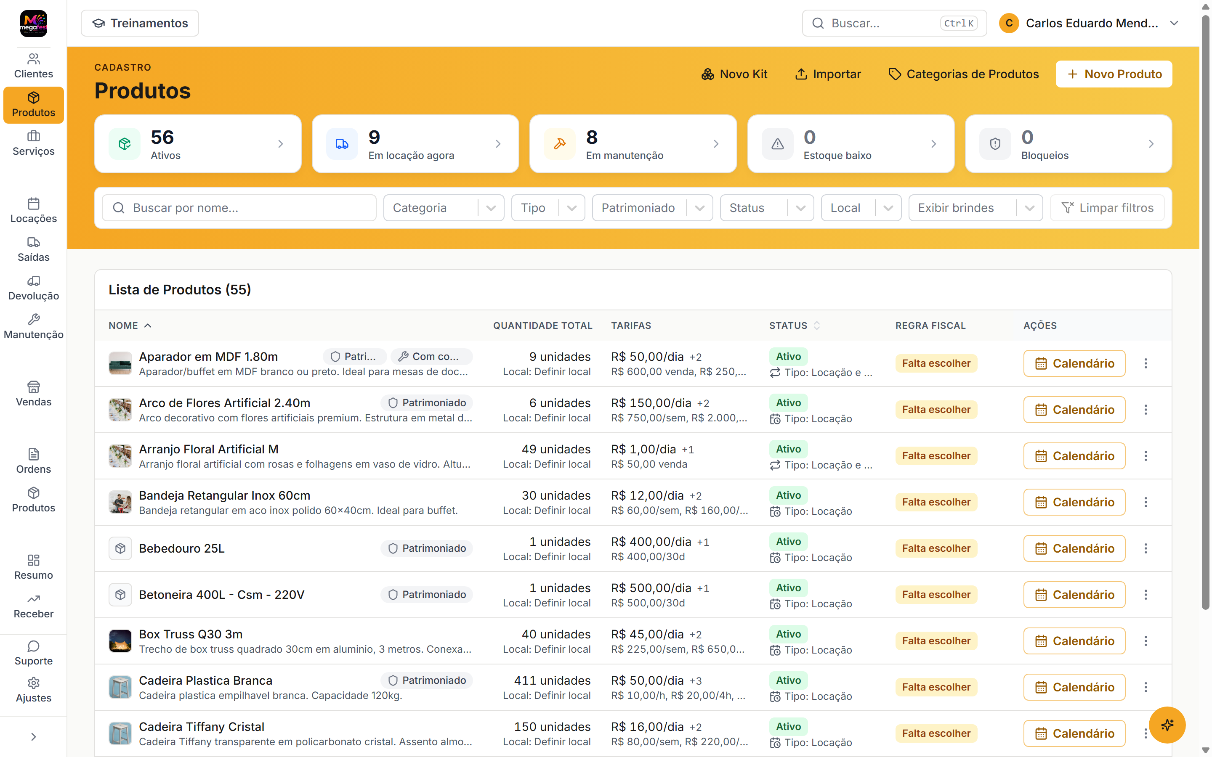
Task: Open Ajustes gear settings
Action: (34, 690)
